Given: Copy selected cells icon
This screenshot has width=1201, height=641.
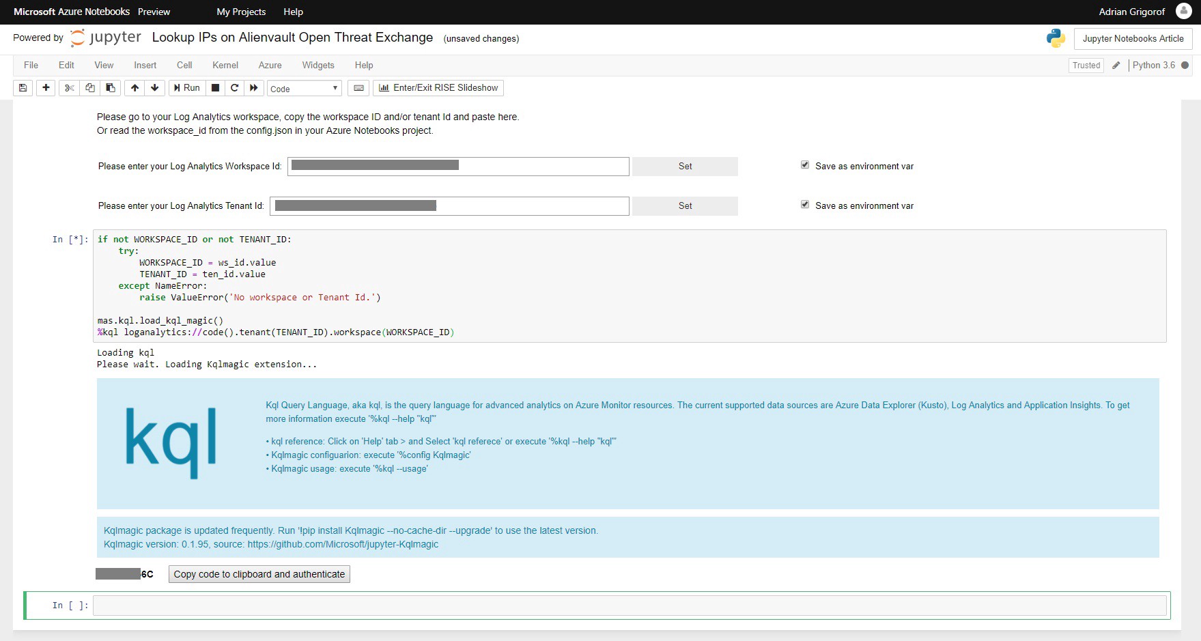Looking at the screenshot, I should (x=89, y=88).
